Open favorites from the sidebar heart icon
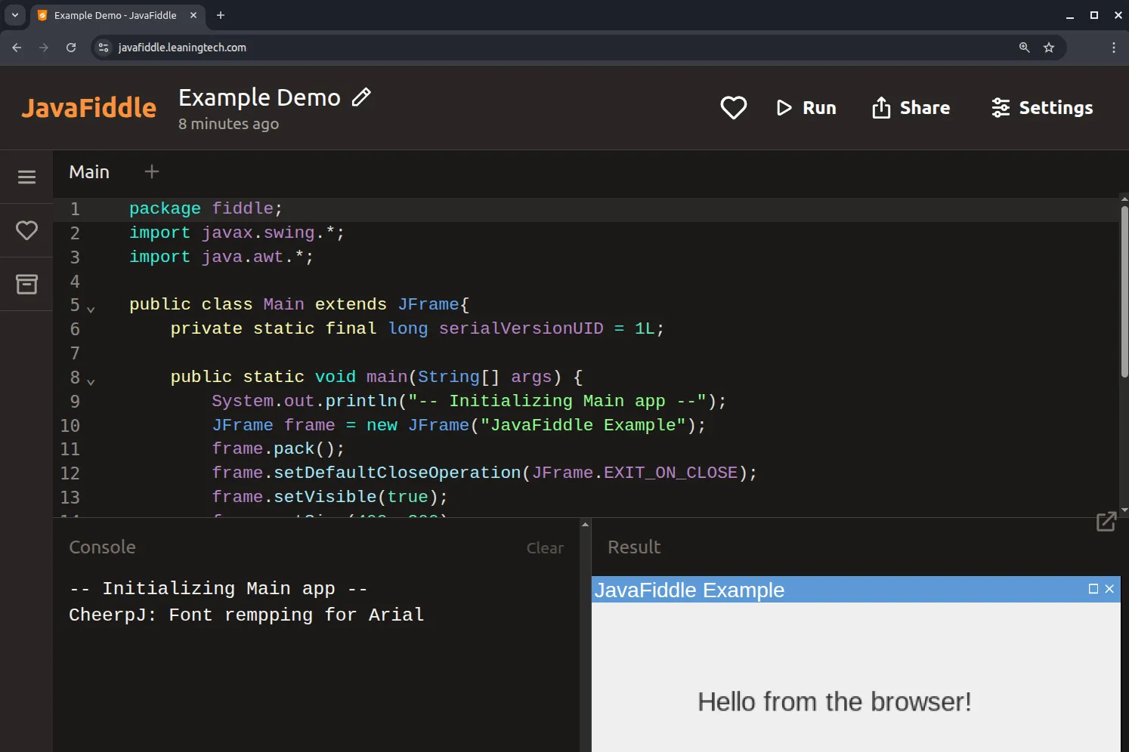Screen dimensions: 1129x752 [x=26, y=230]
